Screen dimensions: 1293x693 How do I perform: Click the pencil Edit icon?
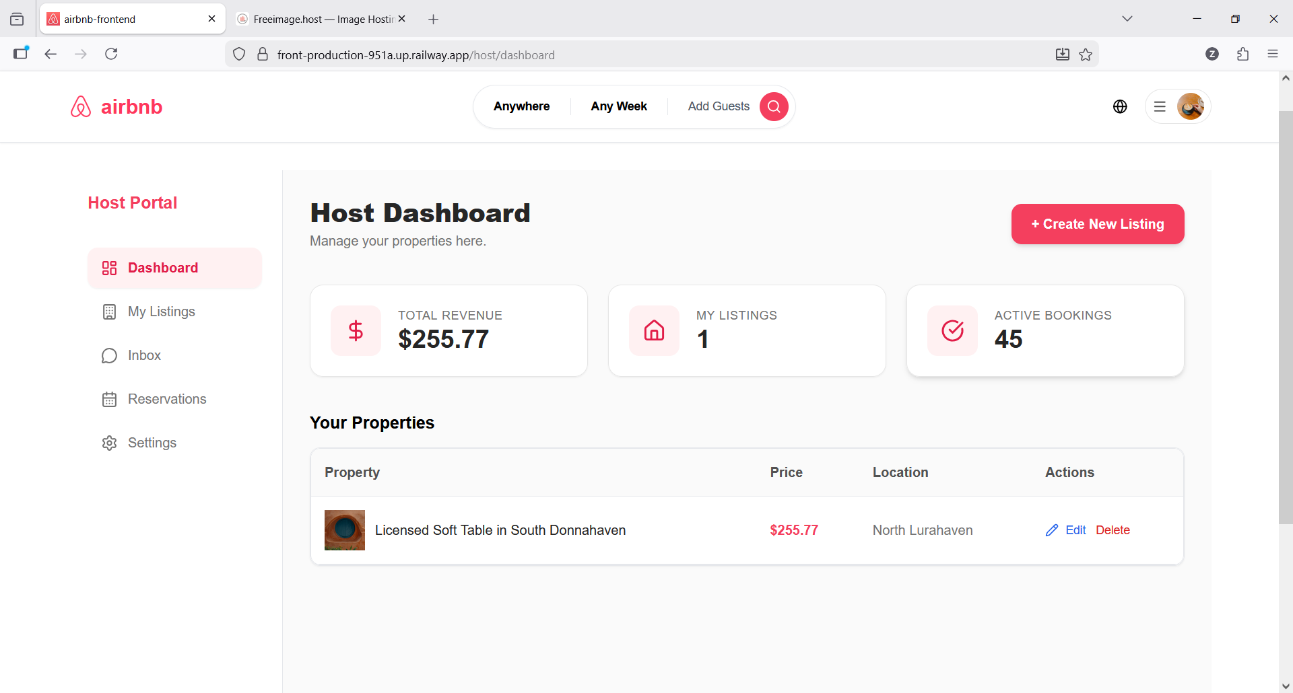[x=1052, y=530]
